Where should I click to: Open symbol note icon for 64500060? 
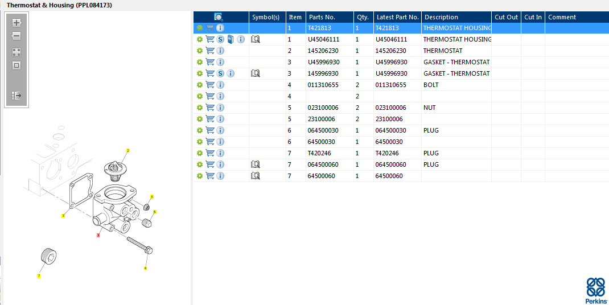pos(255,176)
